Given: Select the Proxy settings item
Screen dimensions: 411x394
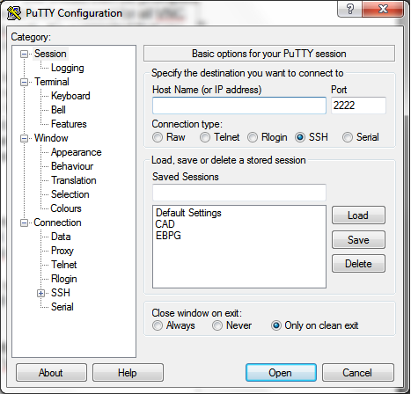Looking at the screenshot, I should click(62, 251).
